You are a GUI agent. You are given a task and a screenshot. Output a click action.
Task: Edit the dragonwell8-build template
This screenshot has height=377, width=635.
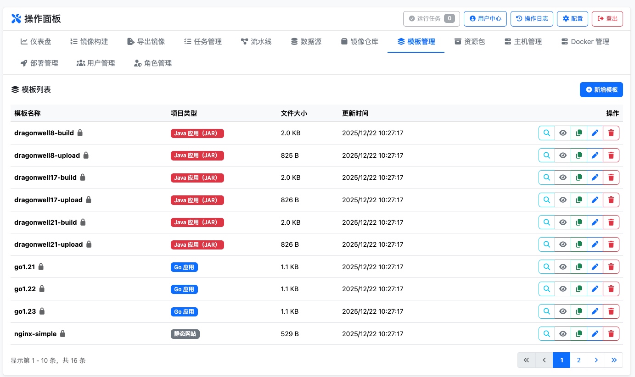tap(595, 133)
